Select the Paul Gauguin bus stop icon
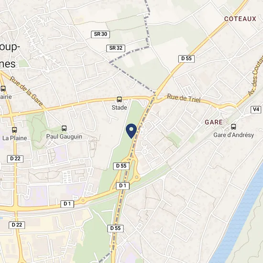Image resolution: width=263 pixels, height=263 pixels. pyautogui.click(x=64, y=129)
